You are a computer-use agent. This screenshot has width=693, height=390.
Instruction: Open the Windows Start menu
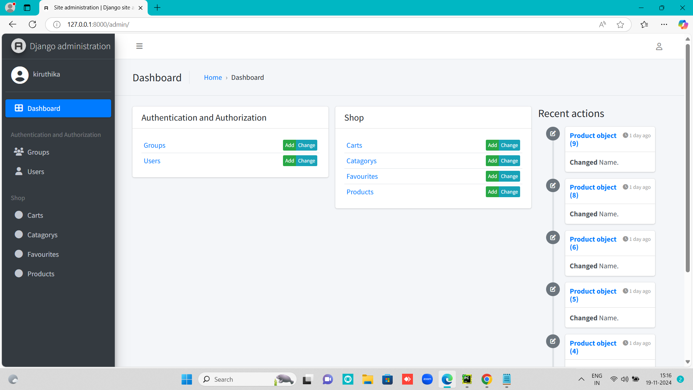[187, 379]
